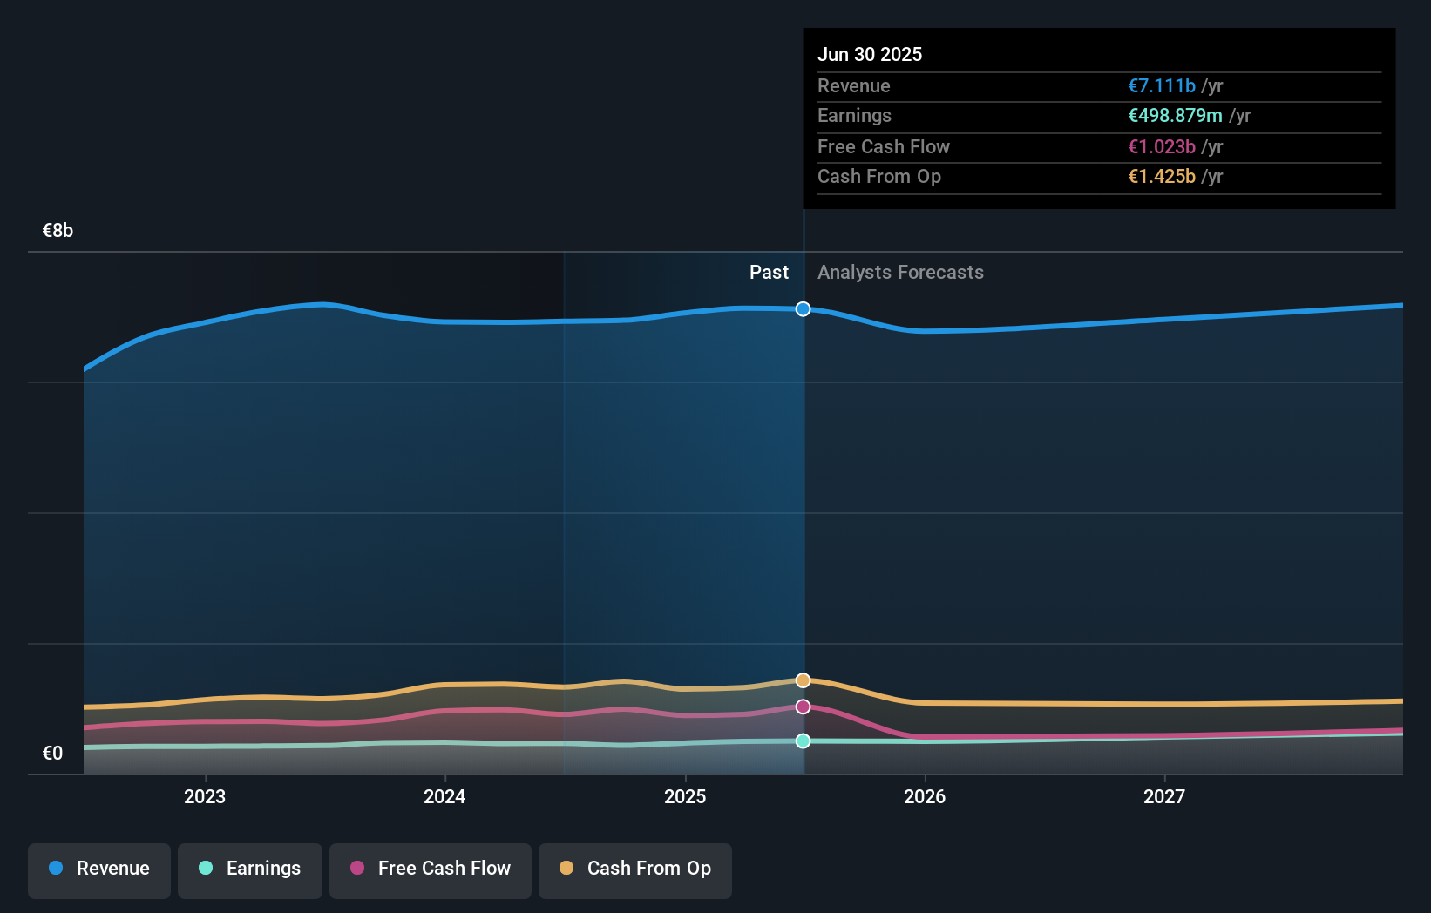Toggle the Cash From Op legend button

click(x=635, y=870)
